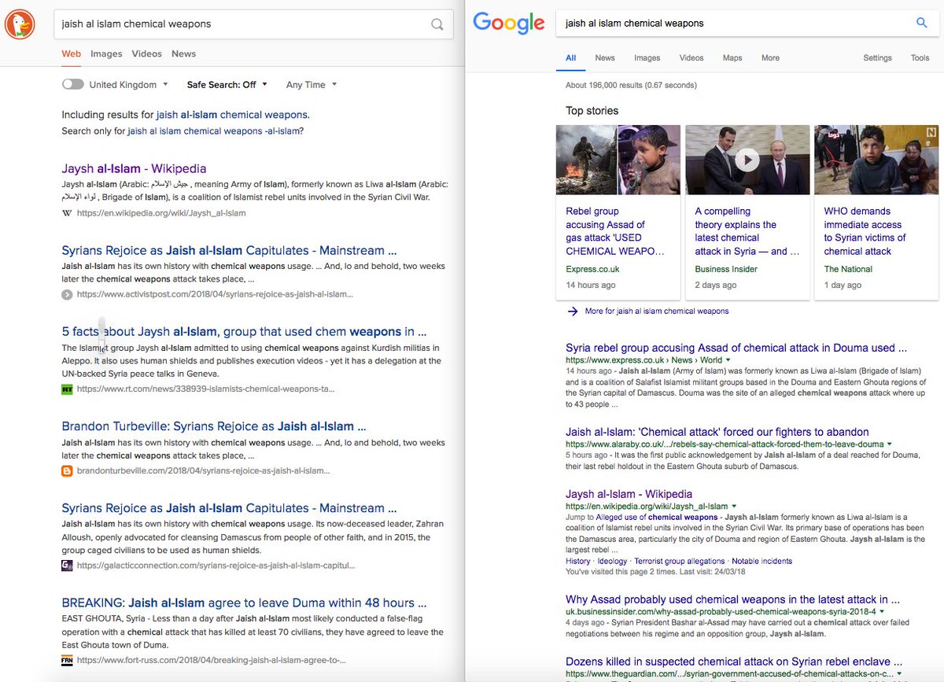Viewport: 944px width, 682px height.
Task: Select the Google All tab
Action: click(571, 58)
